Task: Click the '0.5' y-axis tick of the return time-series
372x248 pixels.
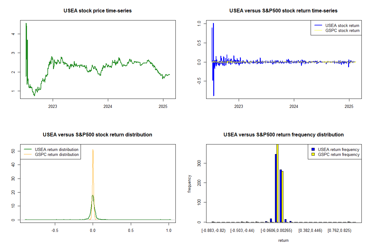Action: (200, 43)
